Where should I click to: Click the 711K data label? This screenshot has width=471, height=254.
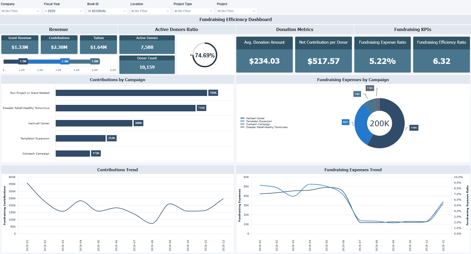click(x=201, y=108)
